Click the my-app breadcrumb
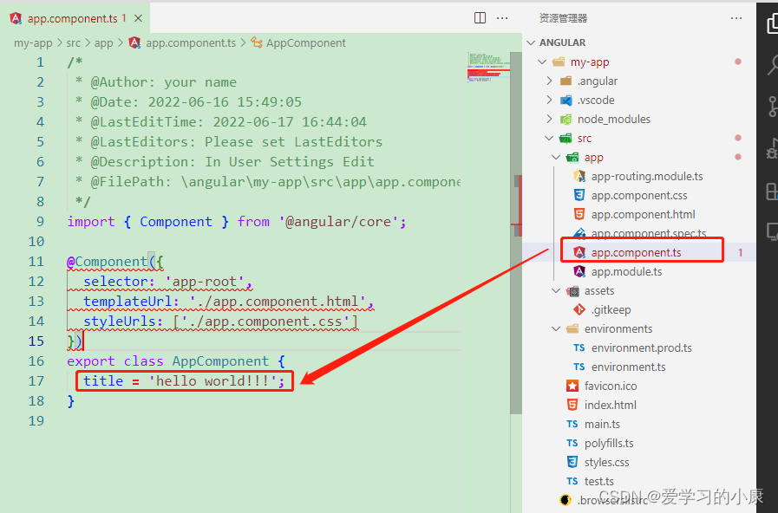This screenshot has height=513, width=778. (33, 43)
